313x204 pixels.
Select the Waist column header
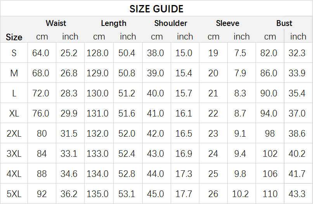tap(56, 23)
